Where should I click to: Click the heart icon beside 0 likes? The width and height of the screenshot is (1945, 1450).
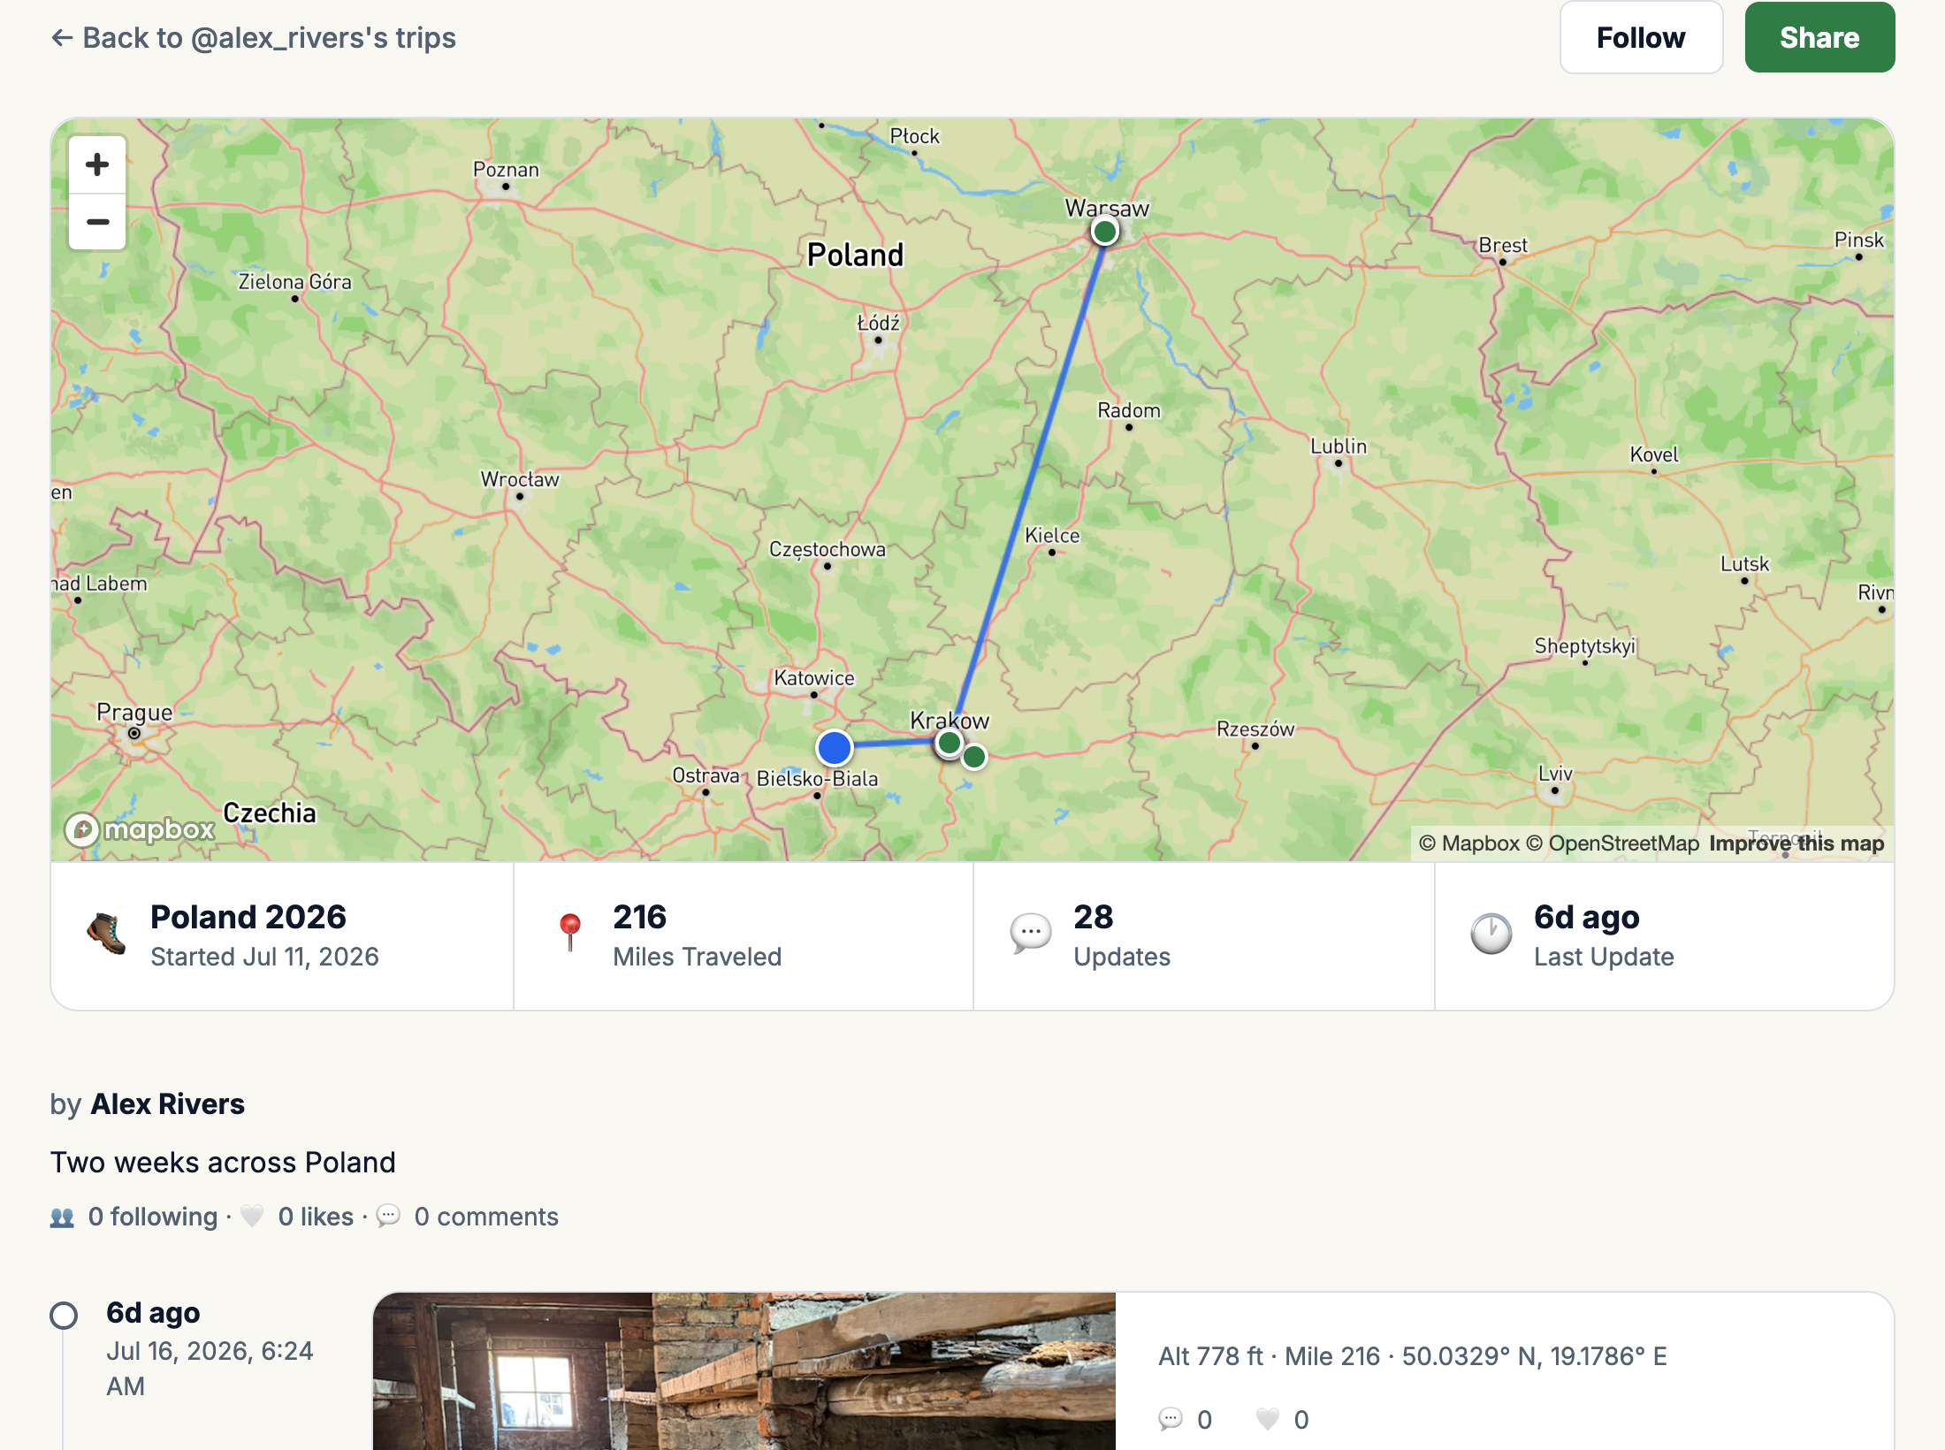pos(252,1217)
